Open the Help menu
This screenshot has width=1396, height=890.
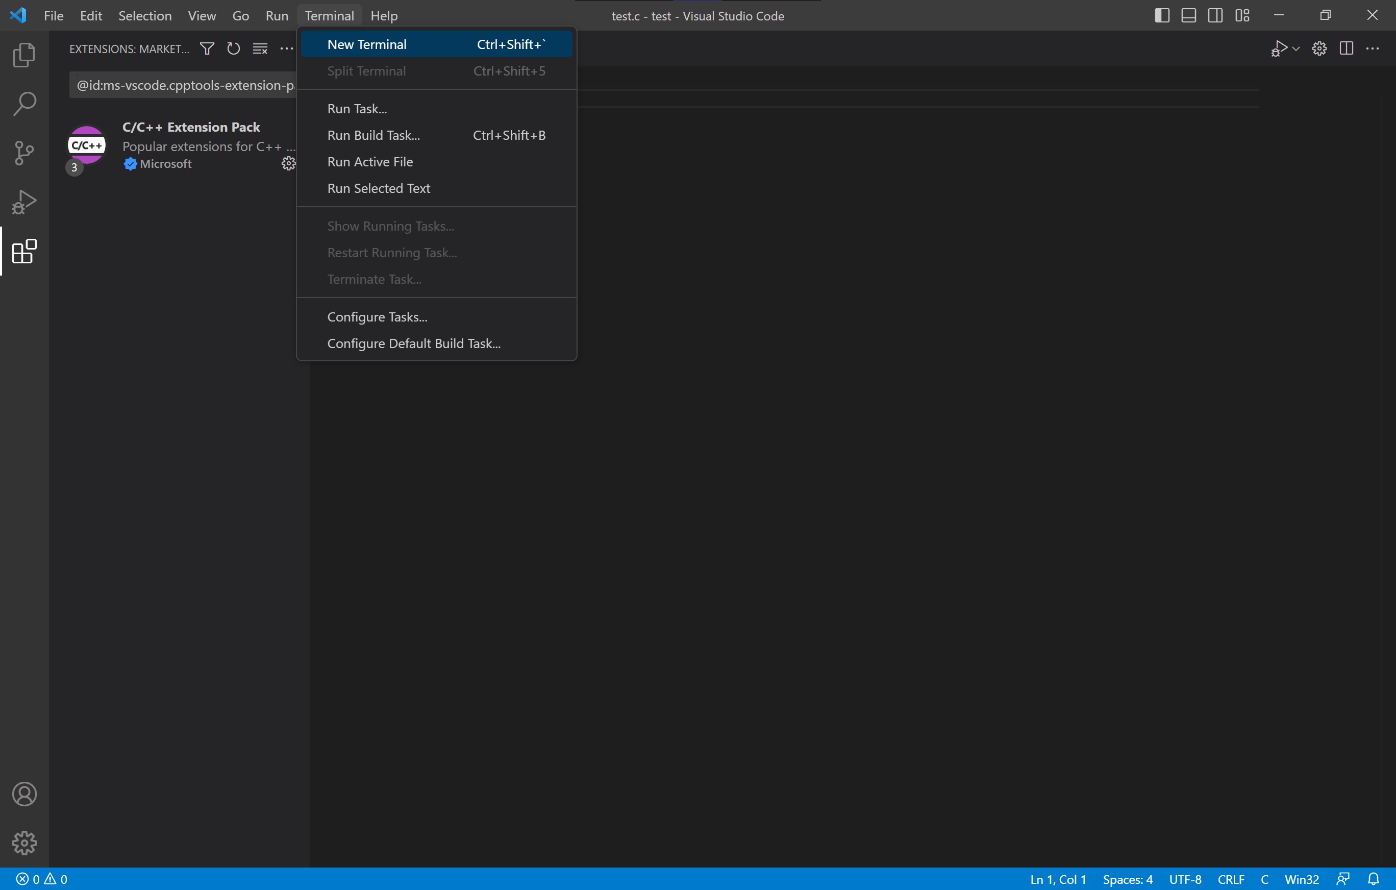point(384,16)
